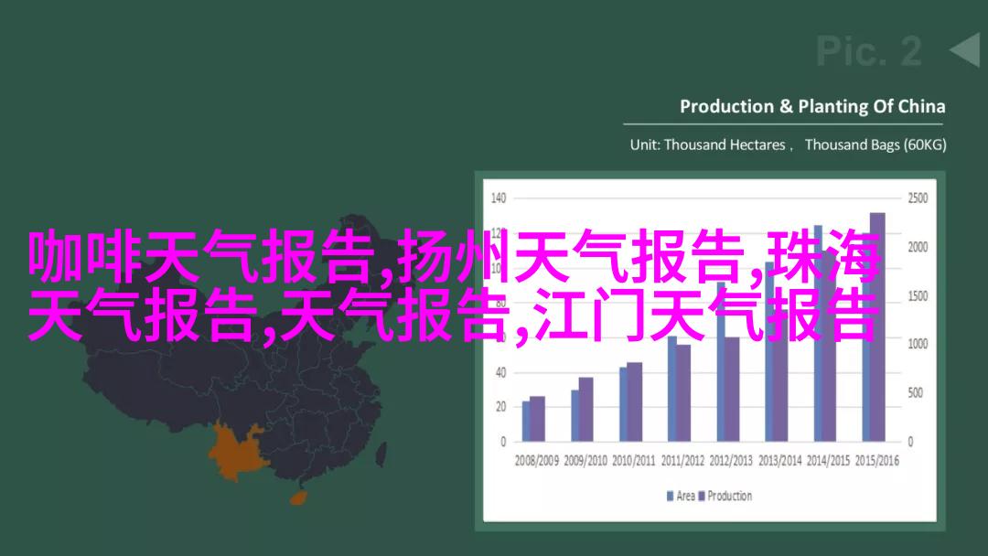This screenshot has height=556, width=988.
Task: Click the title 'Production & Planting Of China'
Action: (812, 106)
